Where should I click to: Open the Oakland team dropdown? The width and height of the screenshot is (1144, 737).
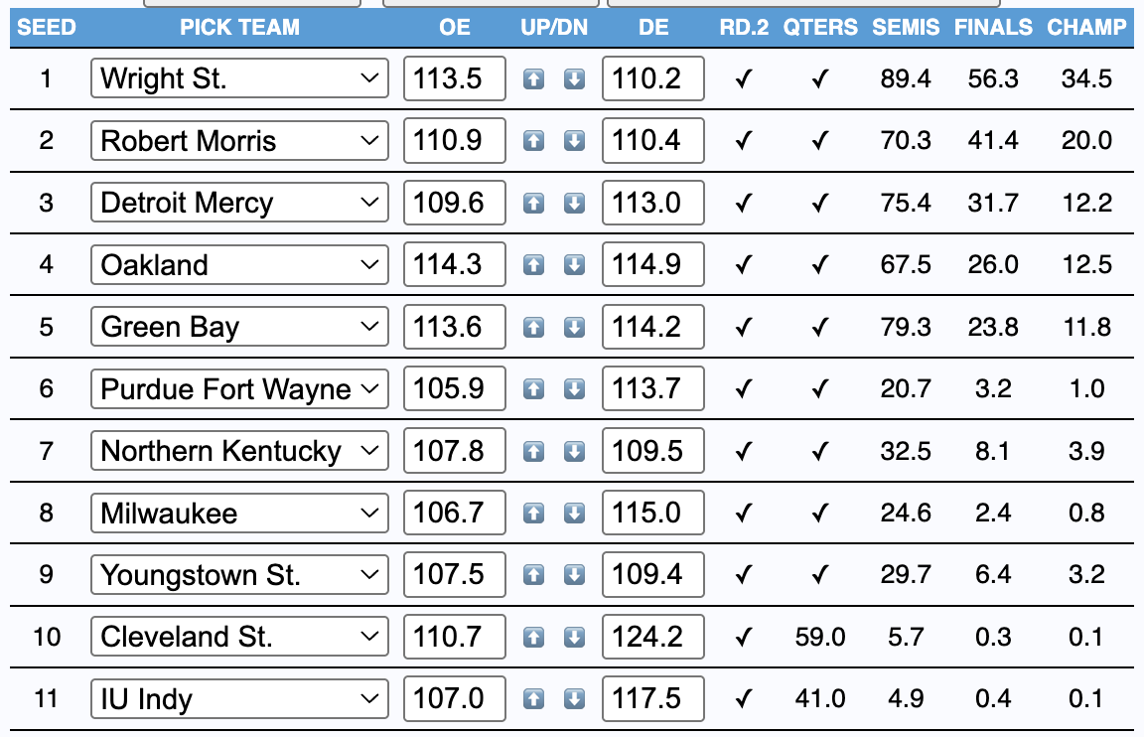[x=238, y=265]
